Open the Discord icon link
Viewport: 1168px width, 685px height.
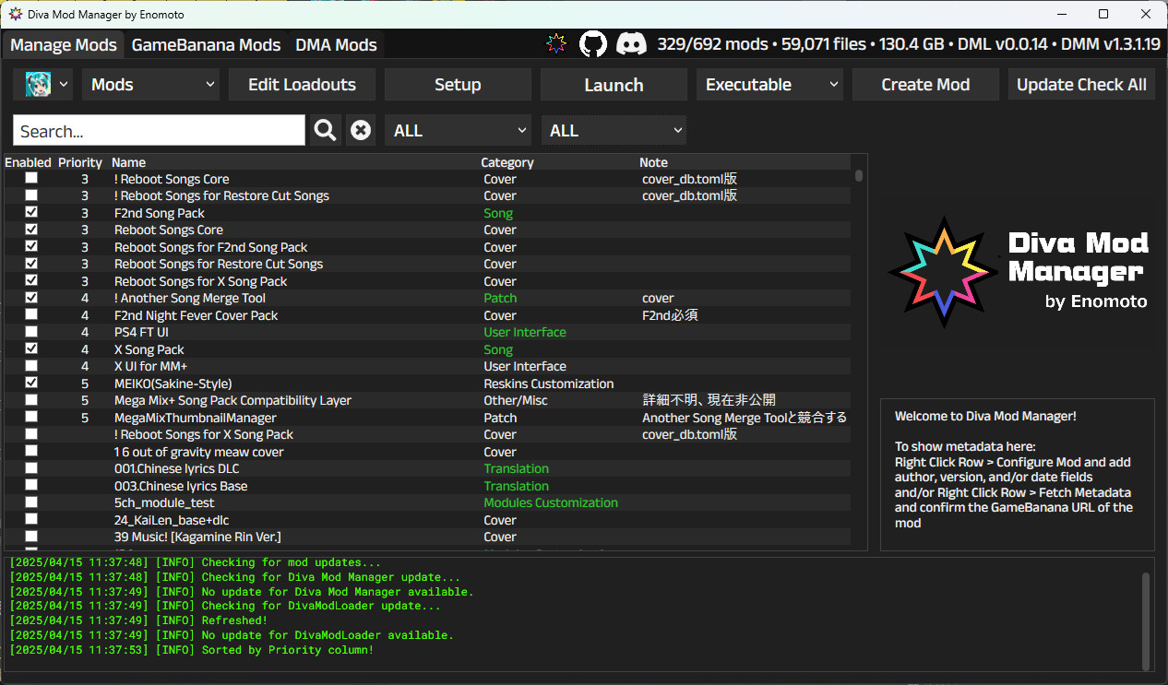point(631,44)
